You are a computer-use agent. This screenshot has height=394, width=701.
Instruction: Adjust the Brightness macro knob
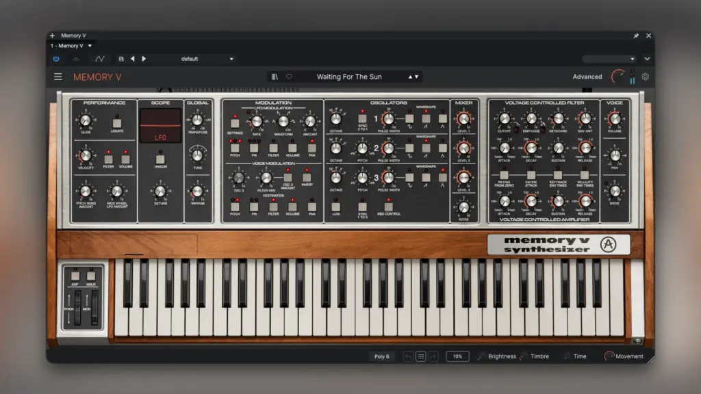481,356
